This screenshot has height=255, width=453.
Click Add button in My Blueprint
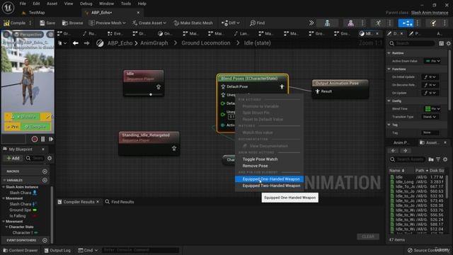point(13,158)
